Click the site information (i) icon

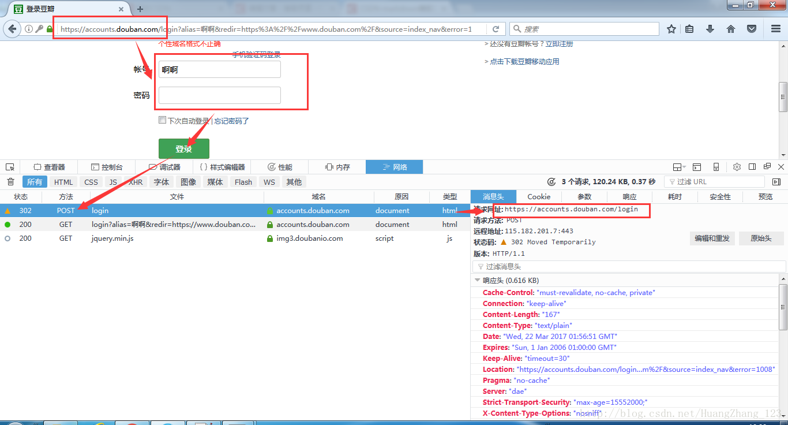[x=28, y=29]
